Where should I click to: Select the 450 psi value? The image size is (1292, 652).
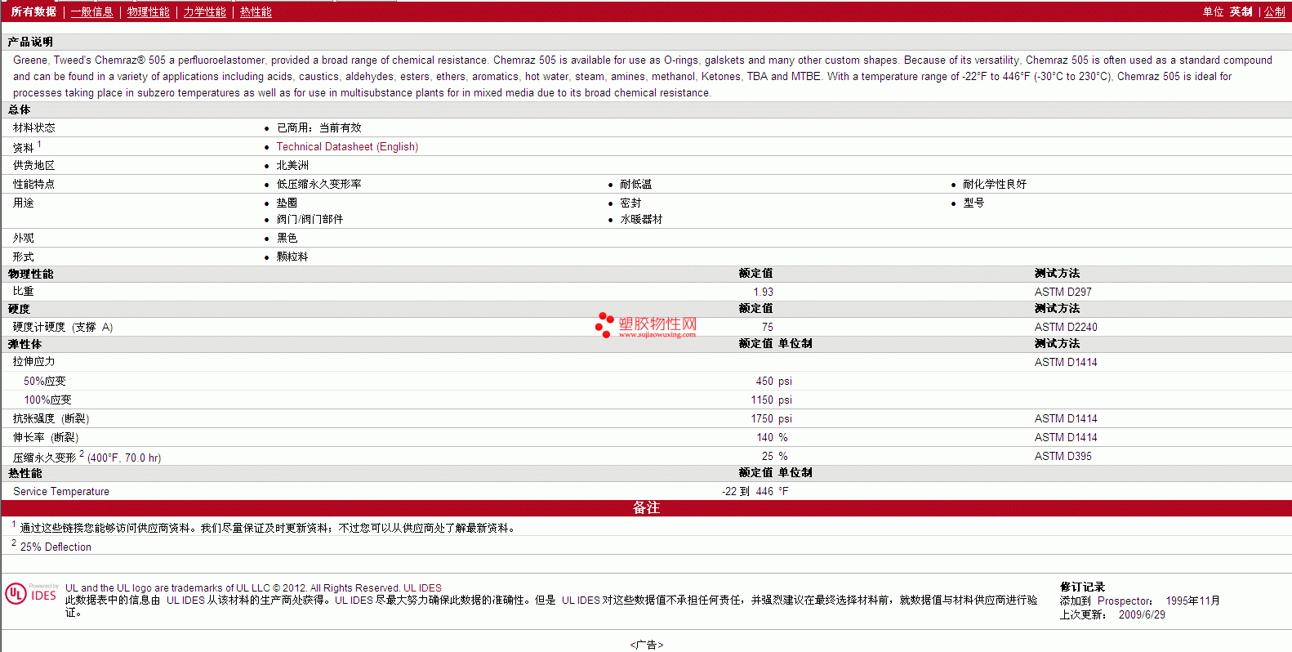pyautogui.click(x=773, y=381)
